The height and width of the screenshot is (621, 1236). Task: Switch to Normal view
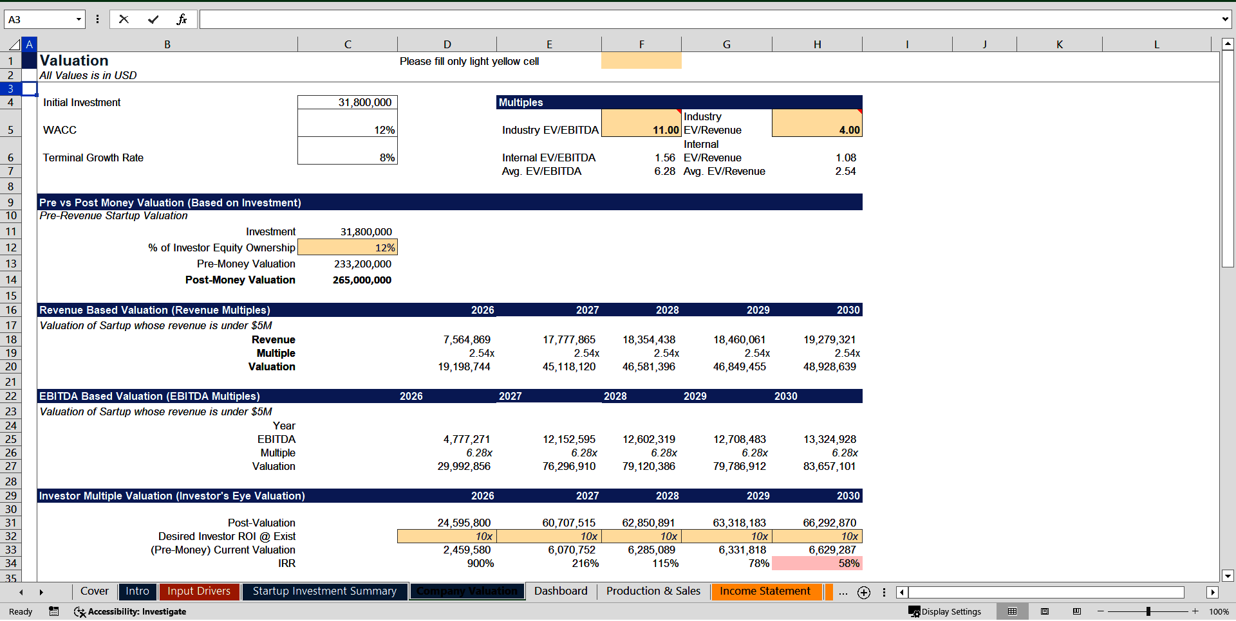coord(1012,611)
